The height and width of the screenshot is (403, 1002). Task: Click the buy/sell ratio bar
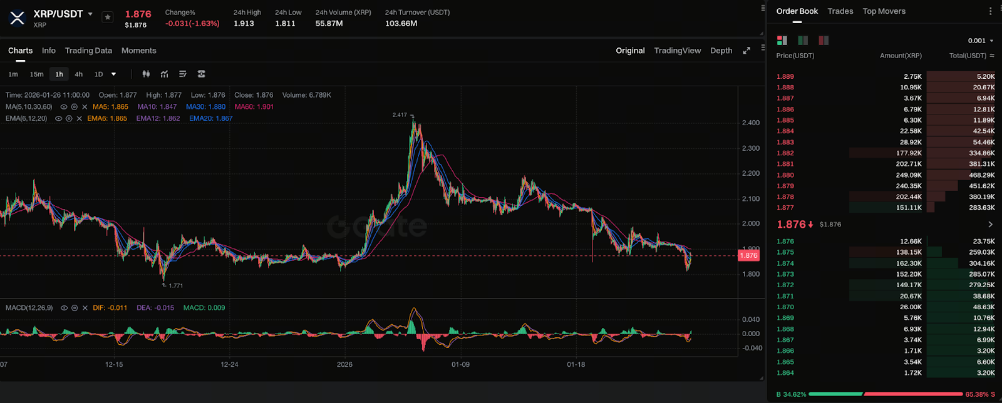tap(886, 394)
